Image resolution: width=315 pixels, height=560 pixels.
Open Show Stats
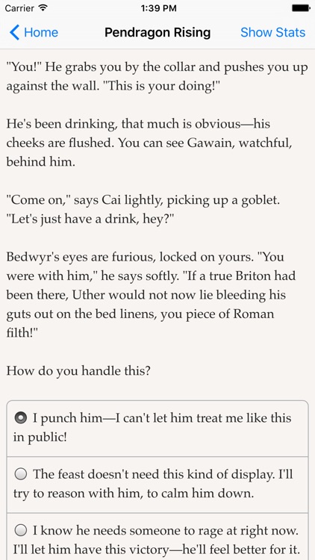[273, 33]
